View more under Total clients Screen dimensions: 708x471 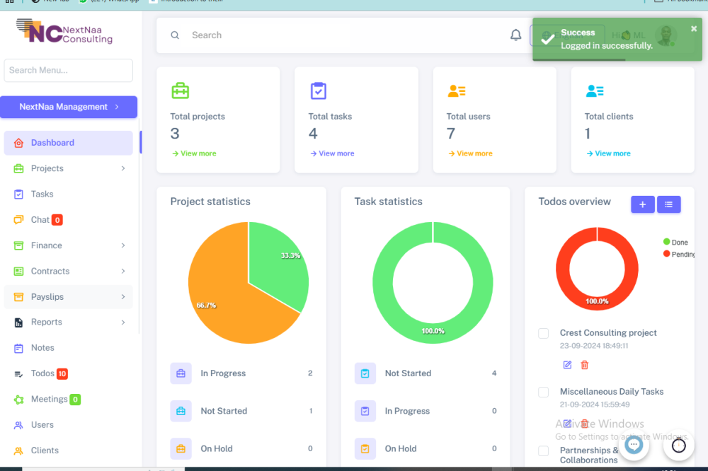click(x=609, y=153)
